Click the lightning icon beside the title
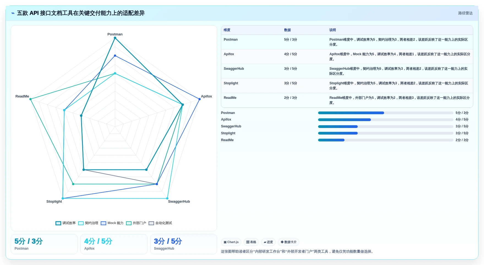Image resolution: width=484 pixels, height=265 pixels. click(x=13, y=13)
